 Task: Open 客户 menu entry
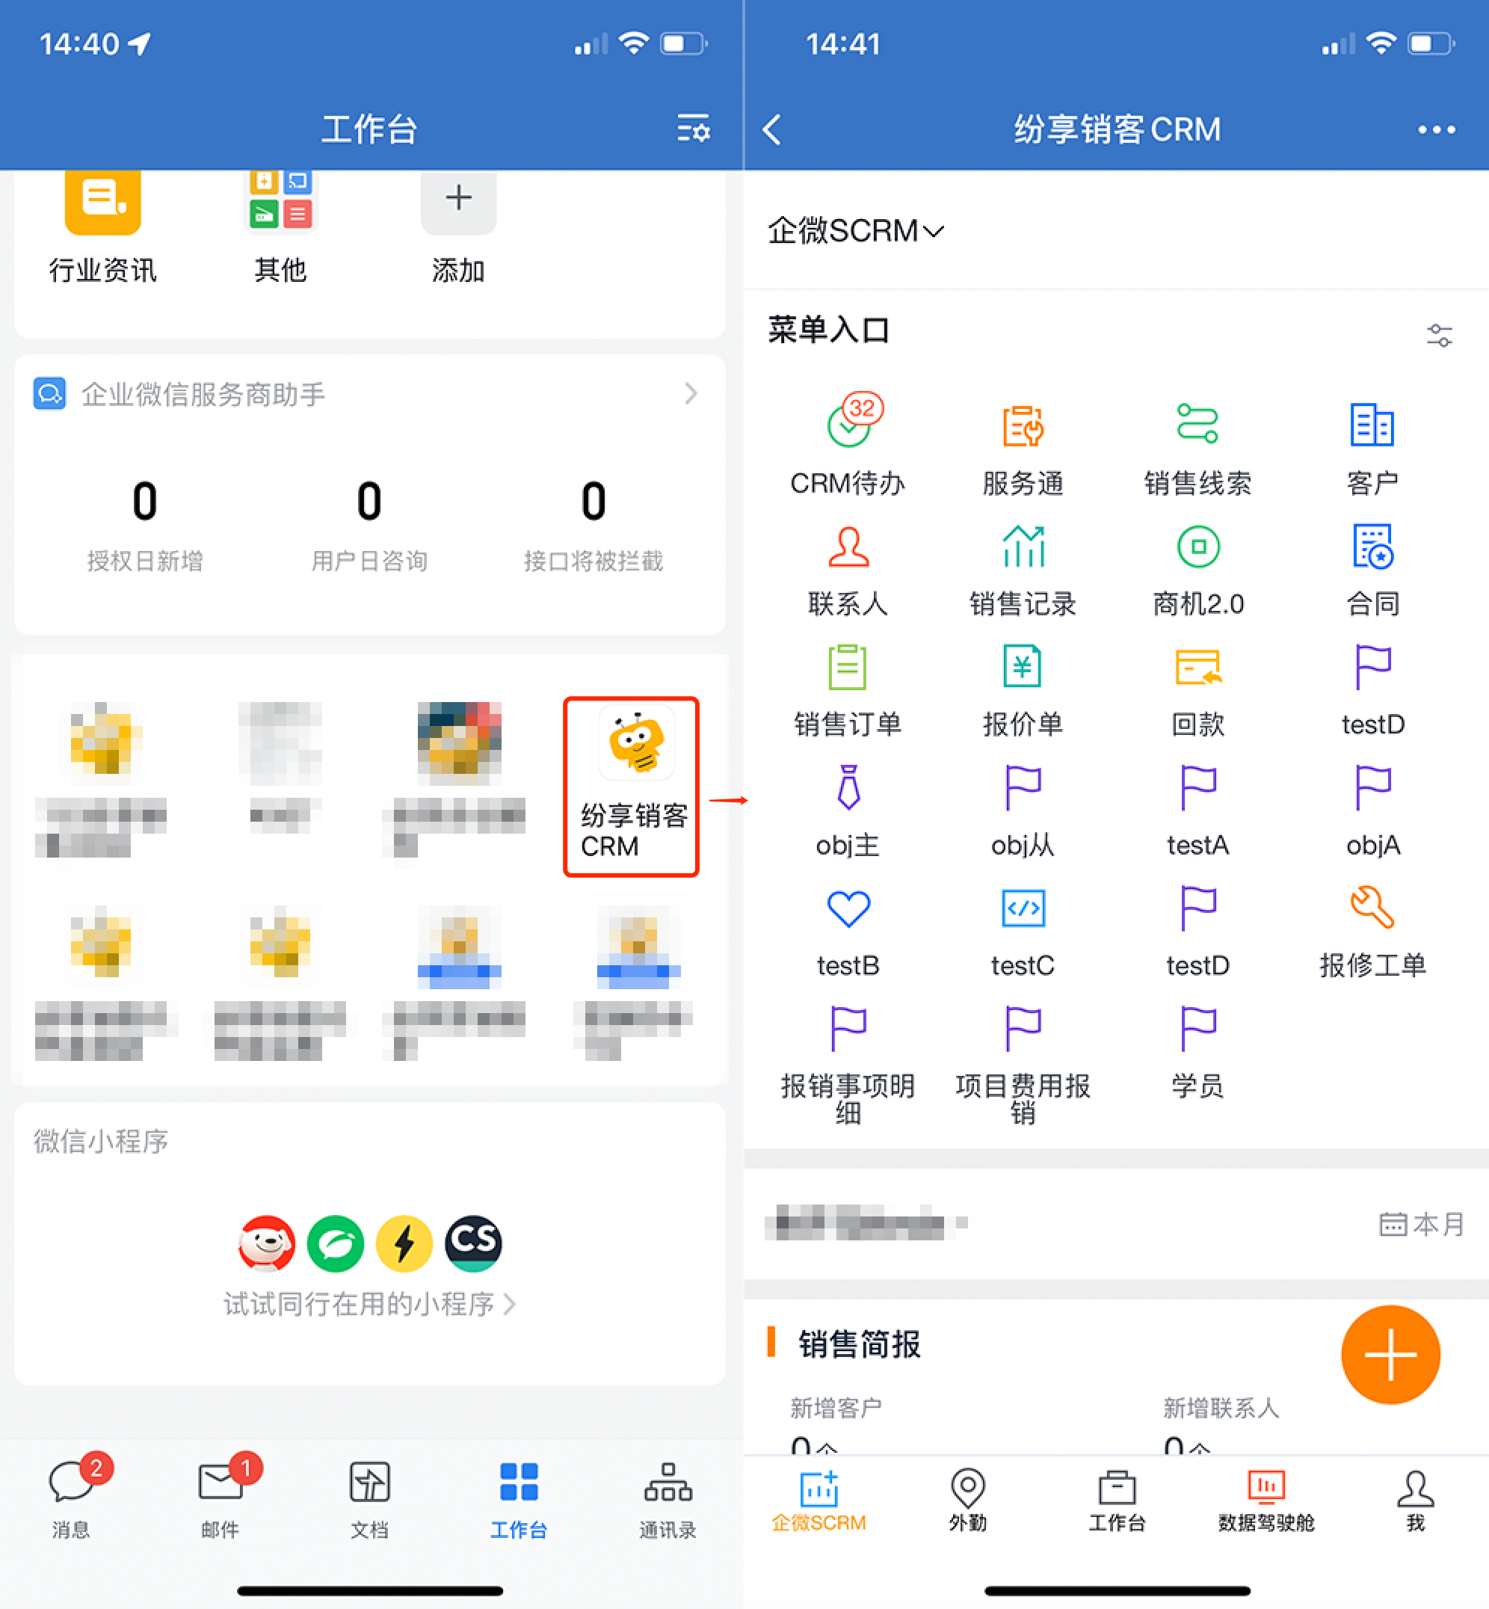pyautogui.click(x=1372, y=449)
